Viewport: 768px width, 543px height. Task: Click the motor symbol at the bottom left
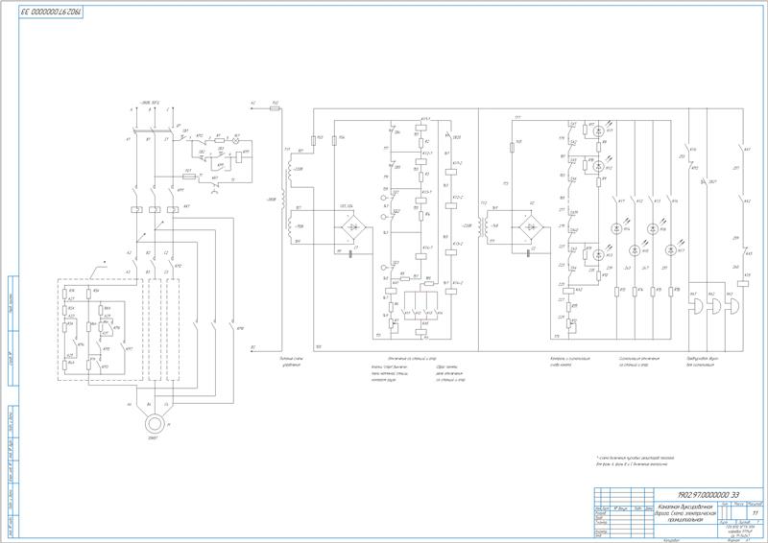click(x=155, y=423)
